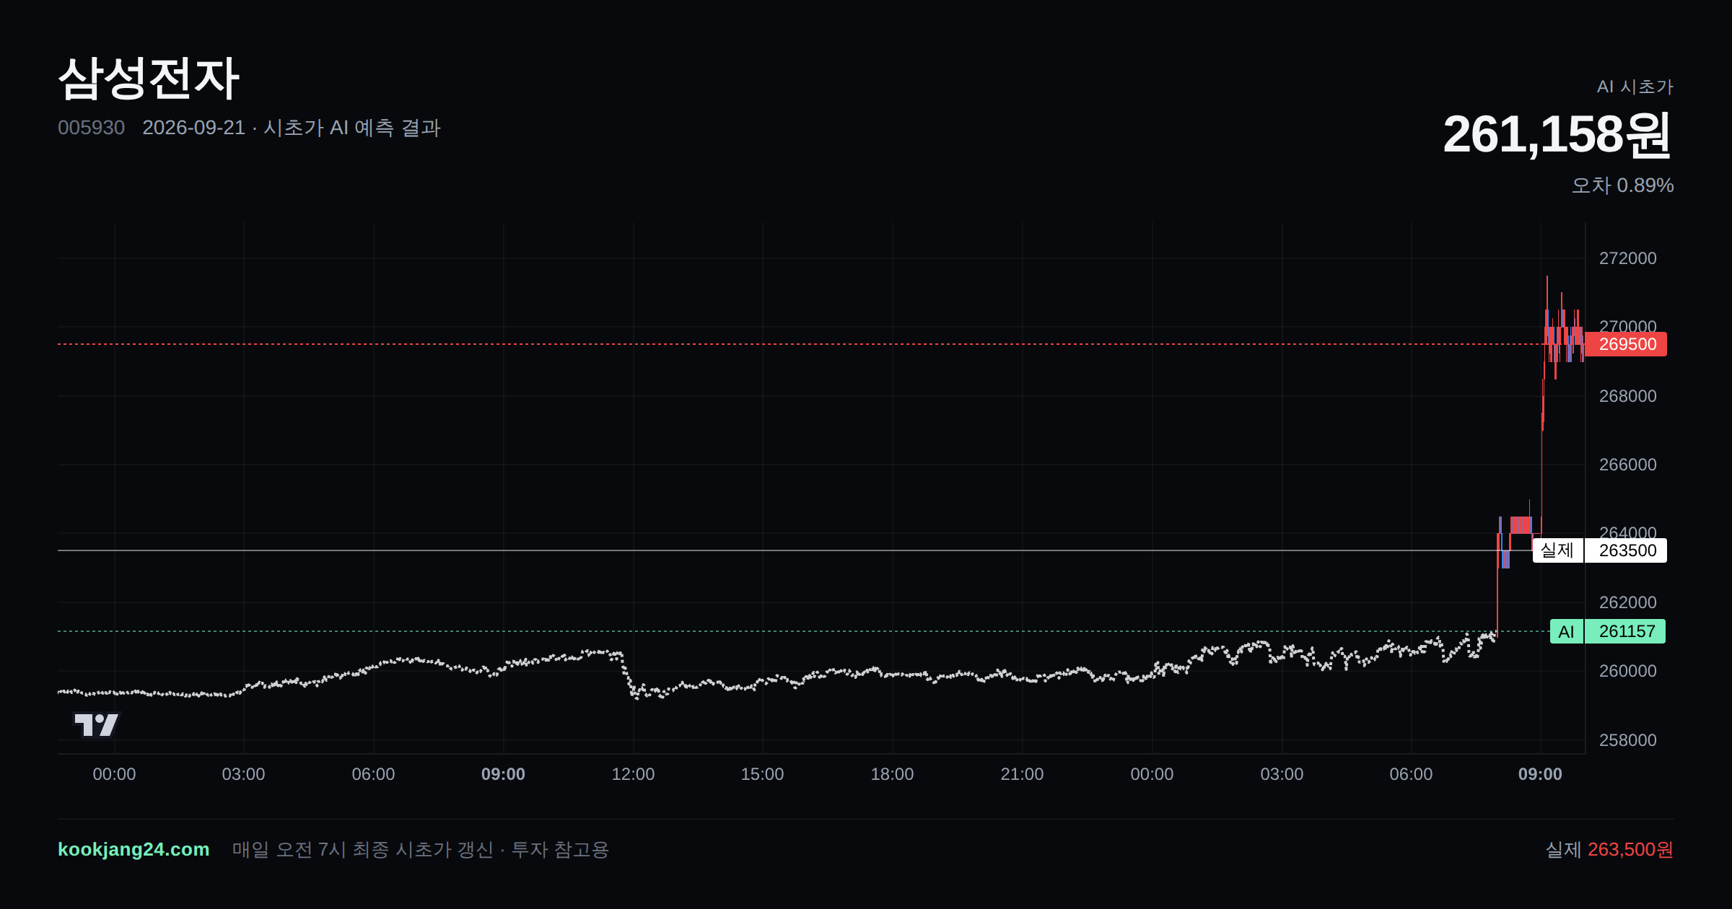Click the 18:00 time axis label
This screenshot has height=909, width=1732.
(x=892, y=774)
